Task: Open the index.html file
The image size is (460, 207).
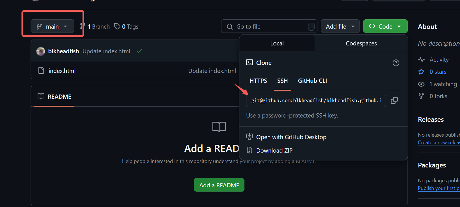Action: 62,71
